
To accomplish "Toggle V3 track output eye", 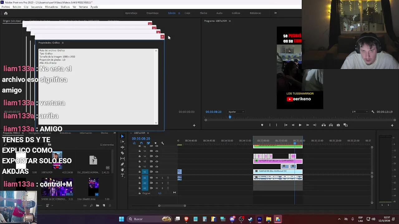I will [157, 161].
